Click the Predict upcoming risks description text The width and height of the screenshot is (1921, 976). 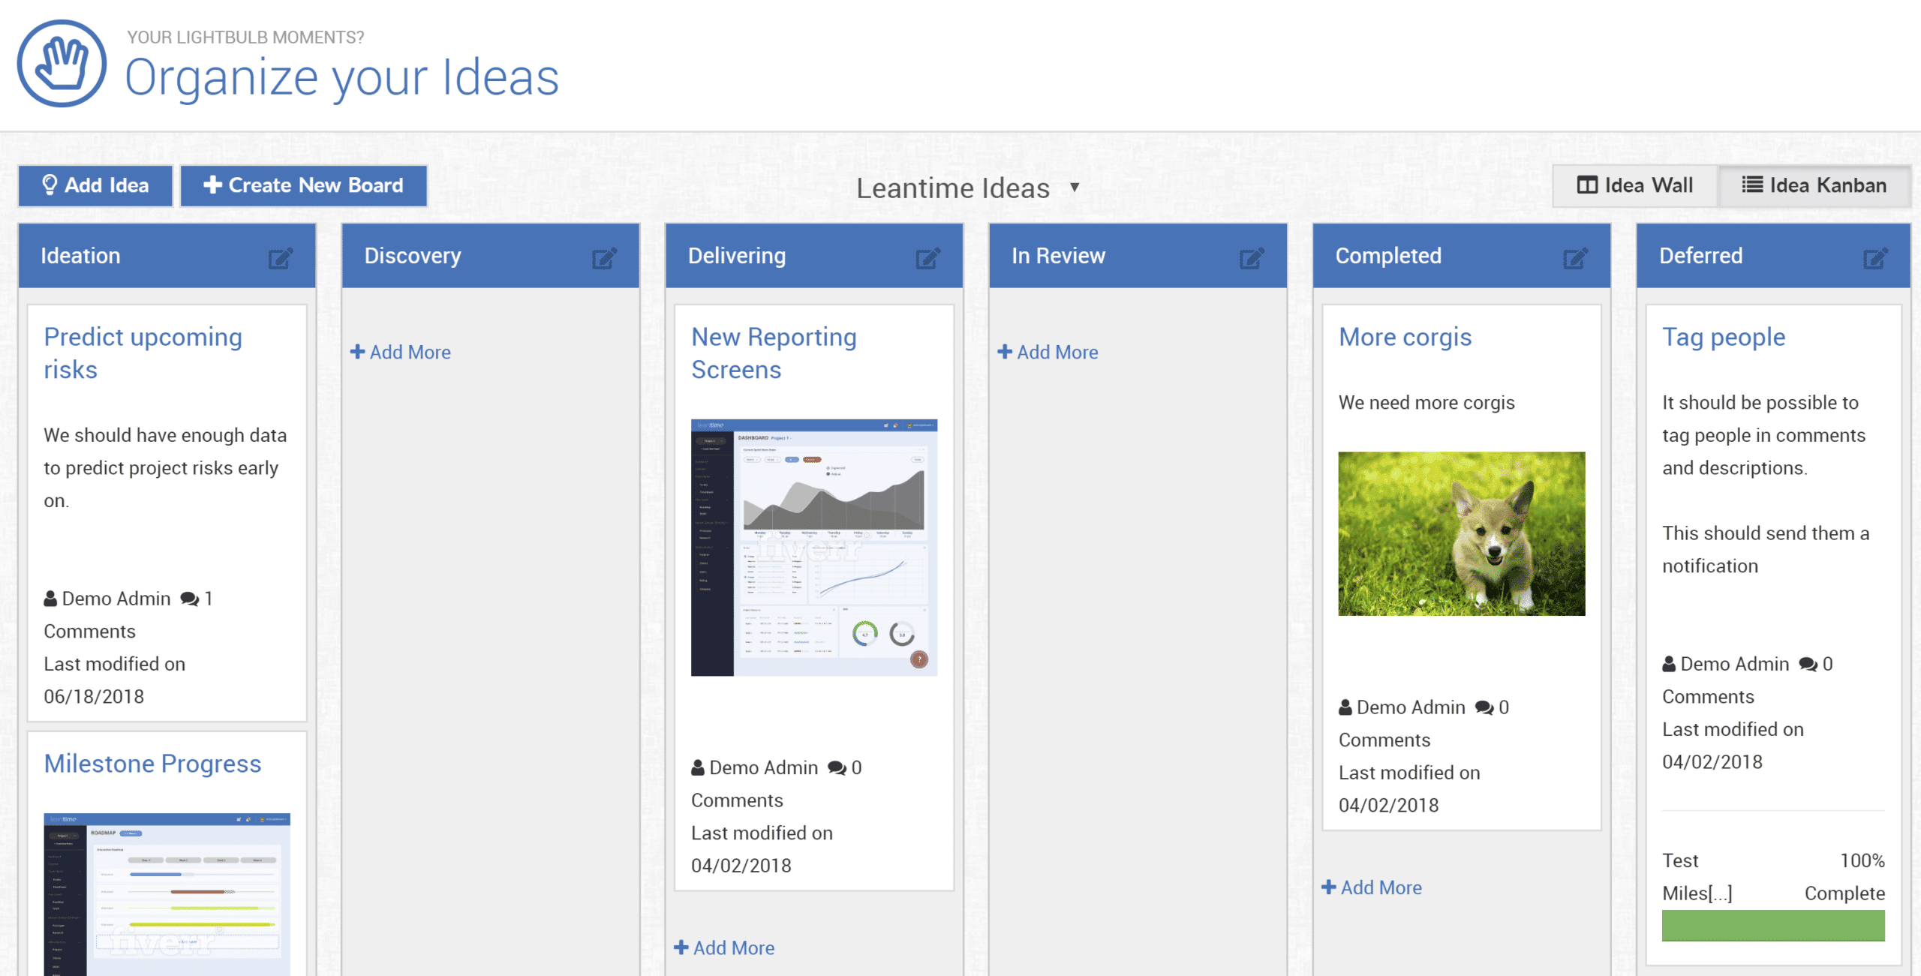click(165, 468)
